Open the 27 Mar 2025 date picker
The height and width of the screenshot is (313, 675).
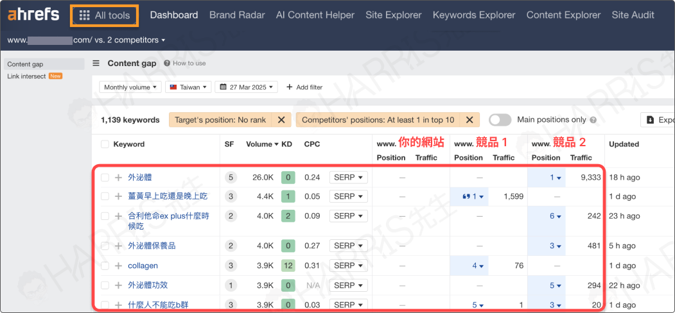coord(246,87)
